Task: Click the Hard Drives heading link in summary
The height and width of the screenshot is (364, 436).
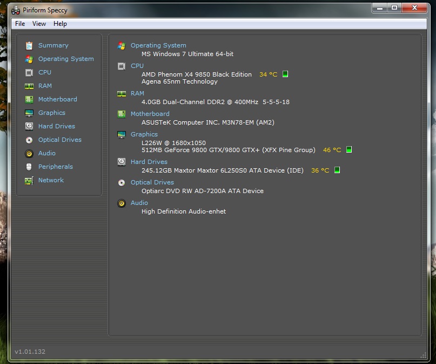Action: (149, 162)
